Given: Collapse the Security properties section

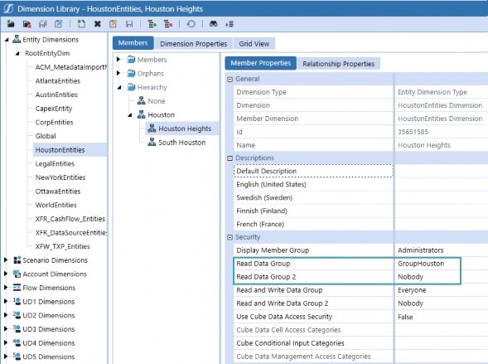Looking at the screenshot, I should (230, 237).
